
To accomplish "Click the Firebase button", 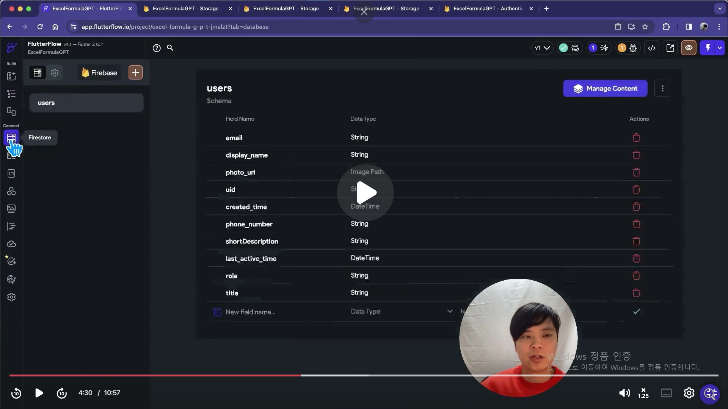I will tap(99, 73).
